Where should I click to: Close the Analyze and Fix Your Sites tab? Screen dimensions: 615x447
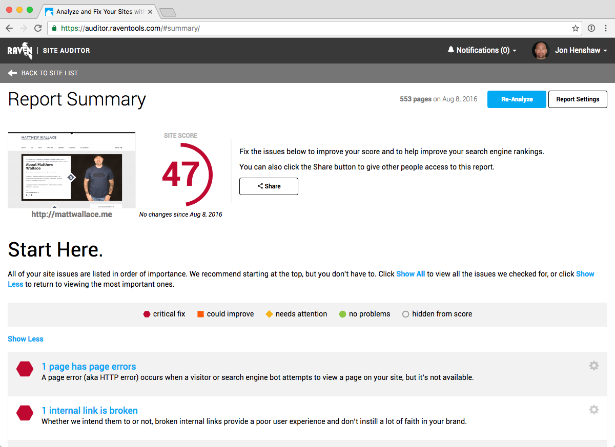point(151,11)
